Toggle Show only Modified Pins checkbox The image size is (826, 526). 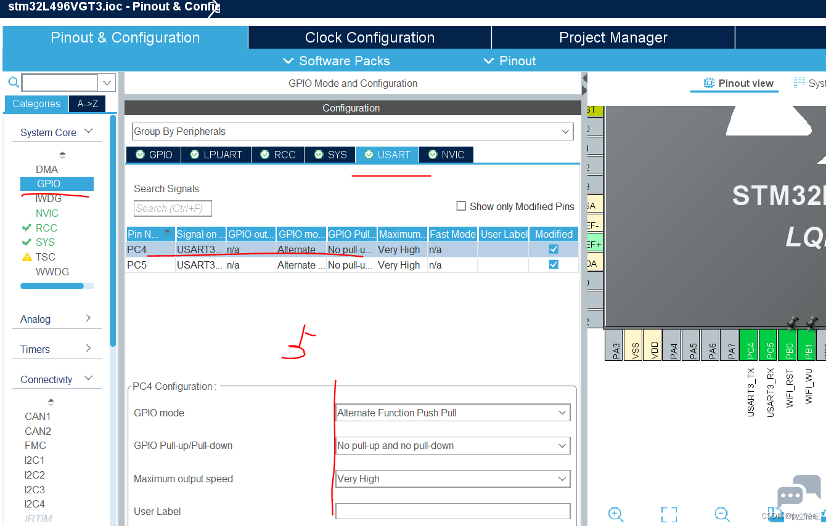[461, 206]
